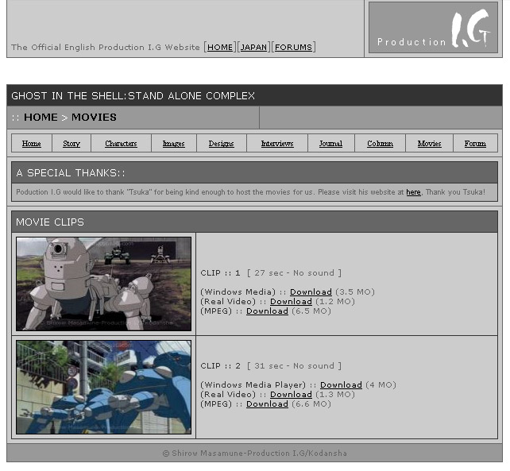This screenshot has height=471, width=510.
Task: Click 'The Official English Production I.G Website' text
Action: click(106, 47)
